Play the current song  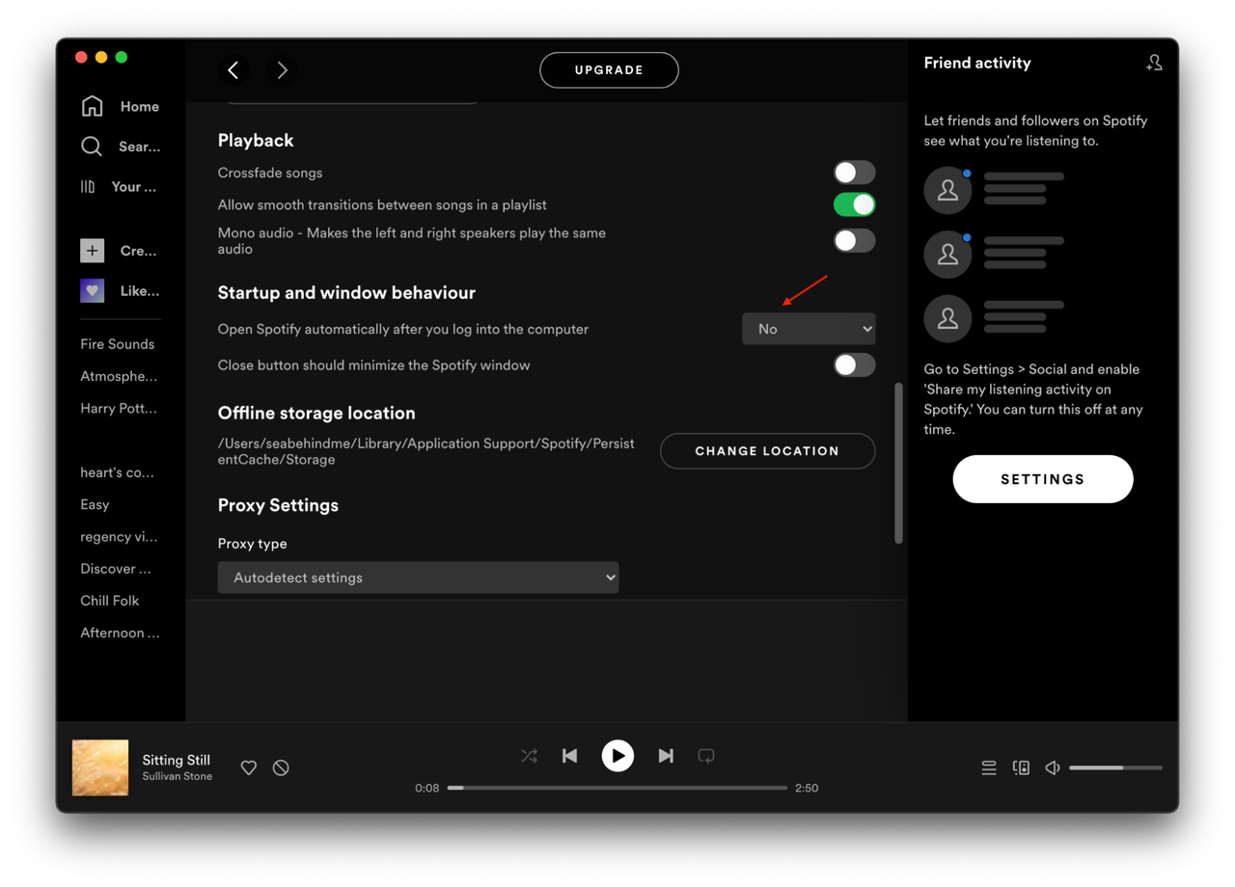tap(617, 756)
